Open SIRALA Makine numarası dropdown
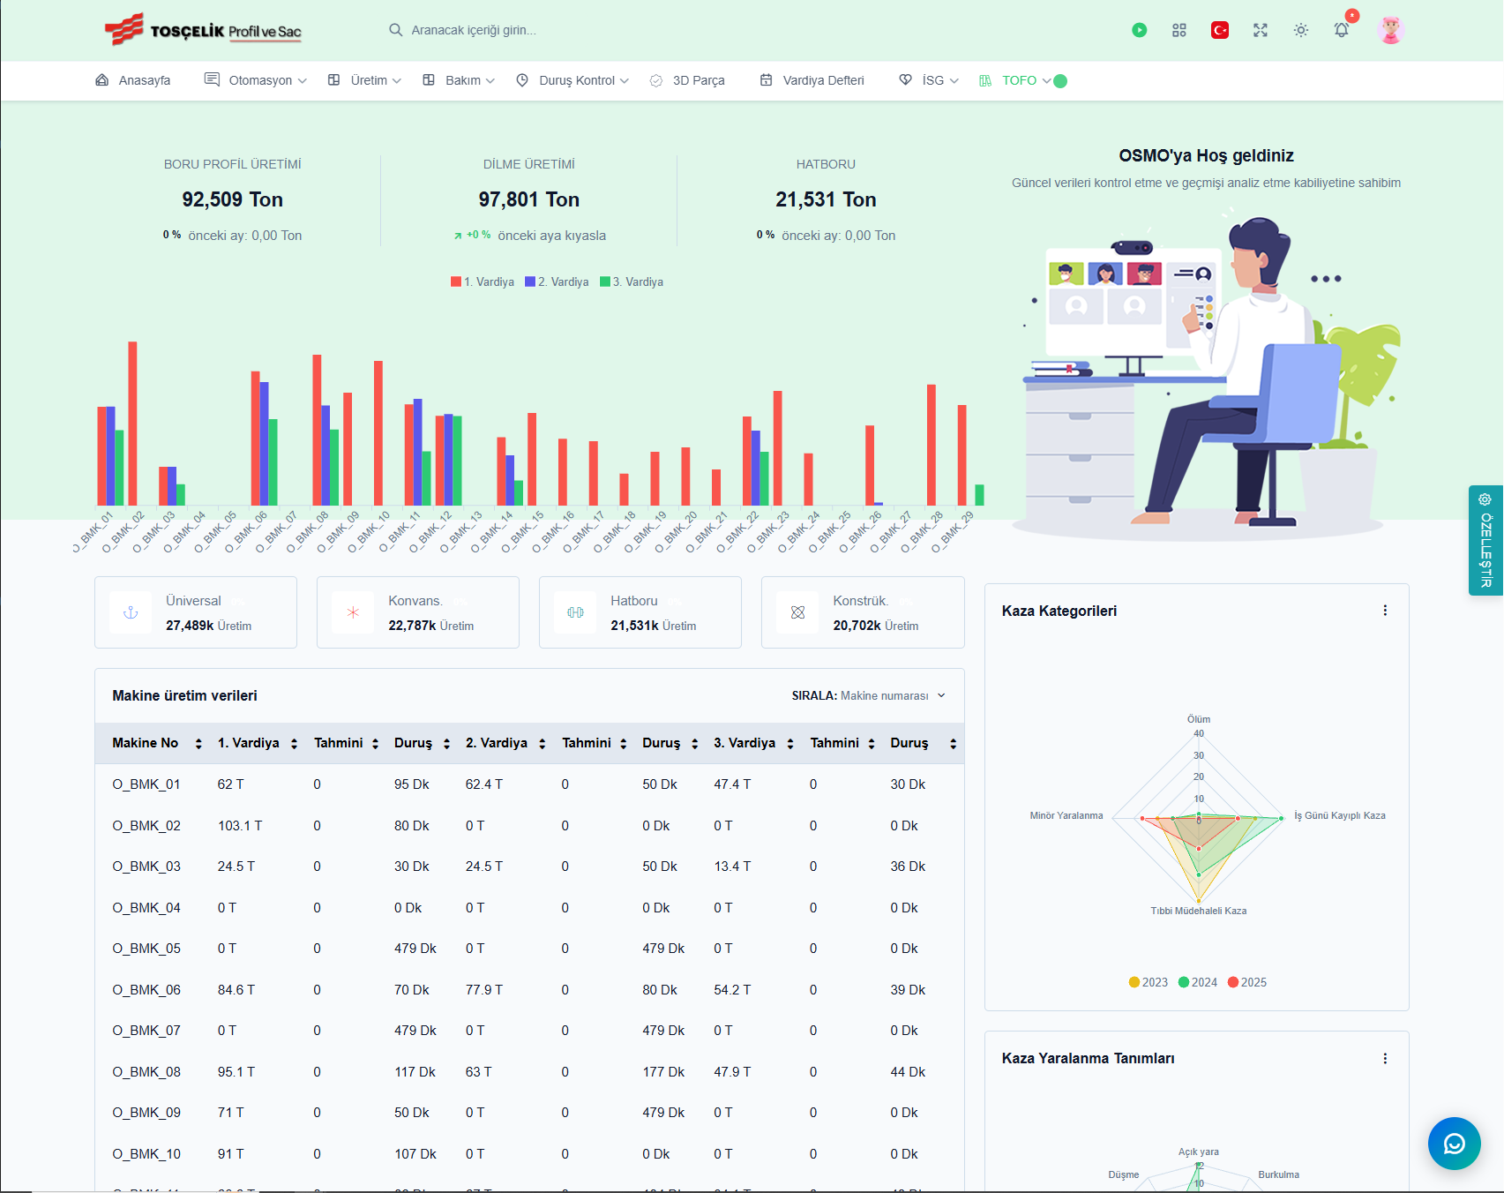Viewport: 1504px width, 1193px height. pos(869,696)
